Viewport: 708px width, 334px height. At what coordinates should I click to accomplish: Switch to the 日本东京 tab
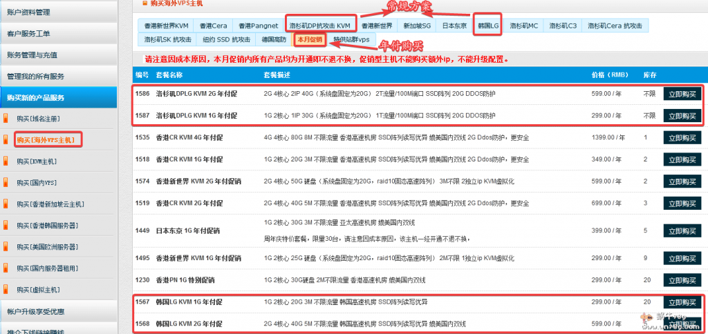(454, 26)
